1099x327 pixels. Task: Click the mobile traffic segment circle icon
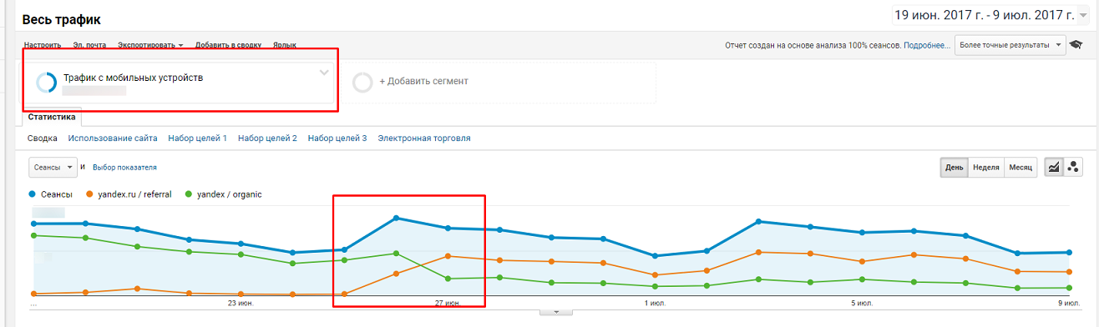[x=47, y=82]
